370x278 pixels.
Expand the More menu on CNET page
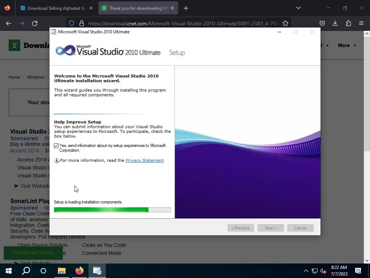[x=347, y=45]
